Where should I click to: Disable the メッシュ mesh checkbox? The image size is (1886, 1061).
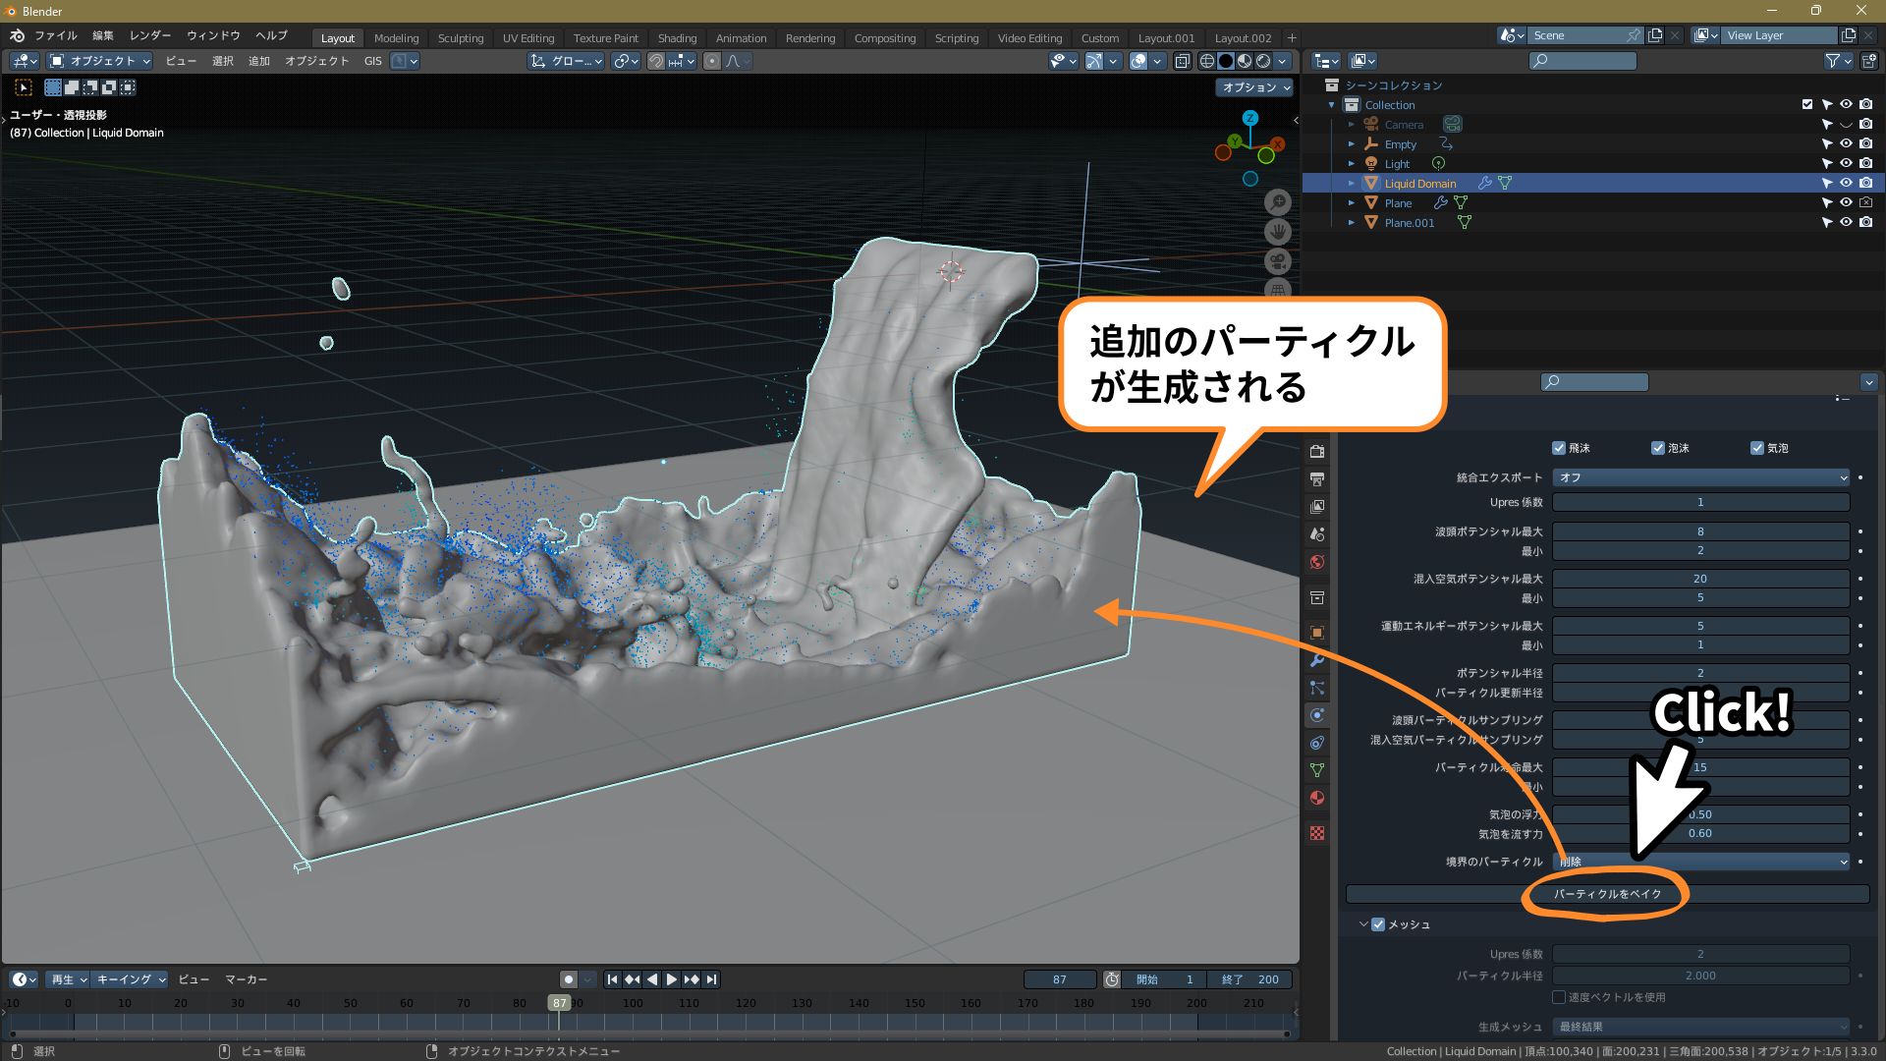point(1378,924)
